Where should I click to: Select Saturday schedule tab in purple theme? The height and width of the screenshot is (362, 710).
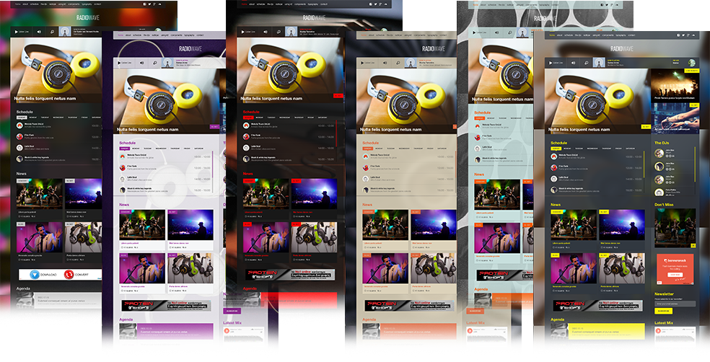pos(198,149)
